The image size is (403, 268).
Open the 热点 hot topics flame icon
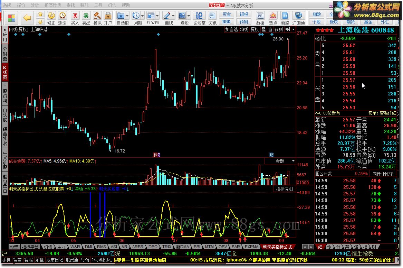[x=273, y=18]
